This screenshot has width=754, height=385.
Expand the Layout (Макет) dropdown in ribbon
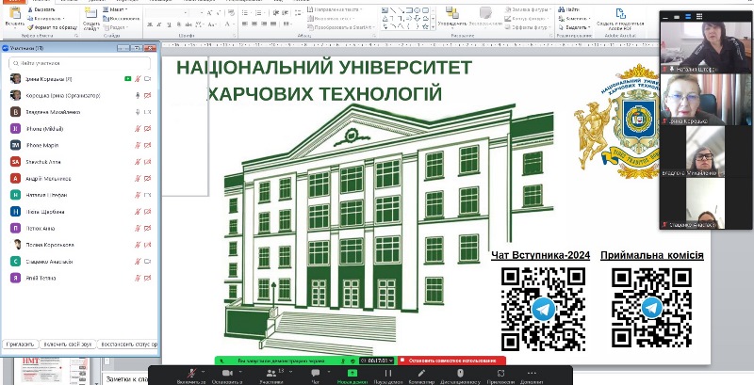pyautogui.click(x=126, y=9)
